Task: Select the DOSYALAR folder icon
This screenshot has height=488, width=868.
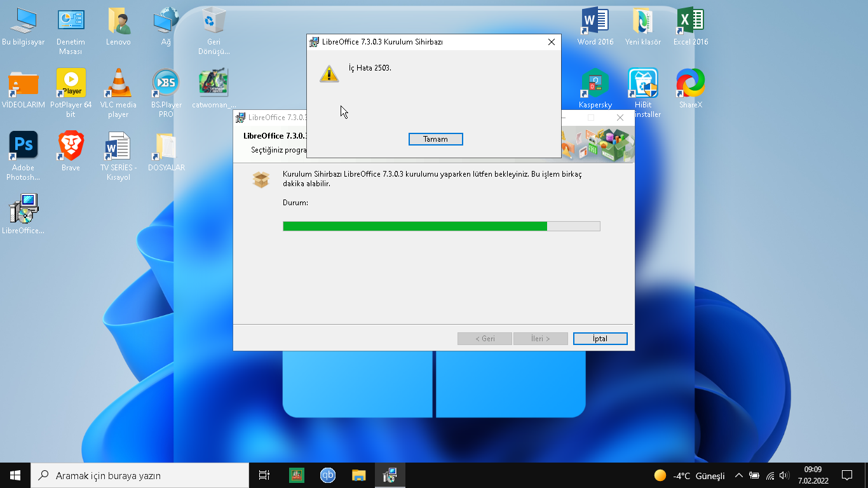Action: click(166, 152)
